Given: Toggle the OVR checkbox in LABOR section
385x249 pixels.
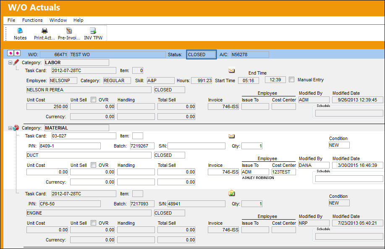Looking at the screenshot, I should point(93,99).
